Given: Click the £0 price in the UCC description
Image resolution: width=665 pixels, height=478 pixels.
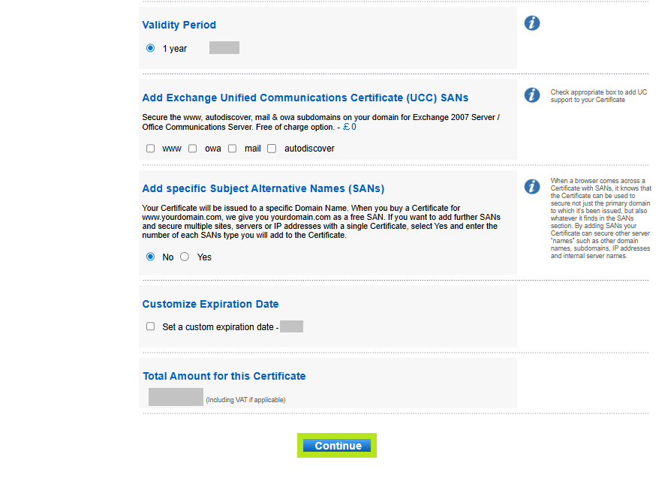Looking at the screenshot, I should click(349, 127).
